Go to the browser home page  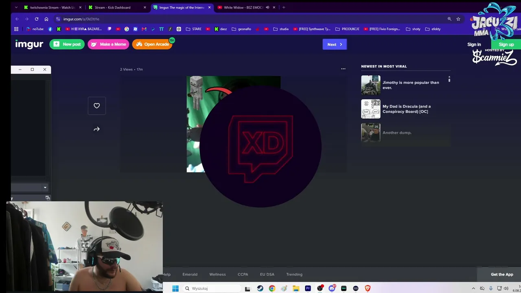click(46, 19)
